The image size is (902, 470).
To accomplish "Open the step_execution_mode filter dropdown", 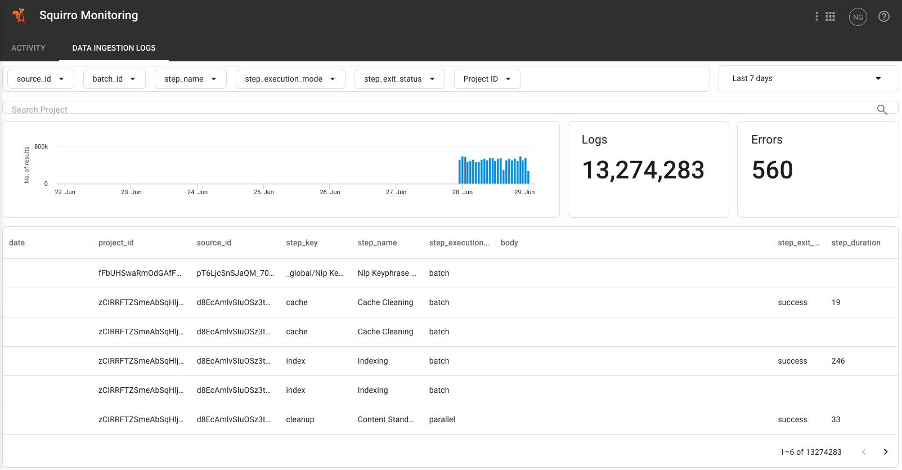I will [x=290, y=79].
